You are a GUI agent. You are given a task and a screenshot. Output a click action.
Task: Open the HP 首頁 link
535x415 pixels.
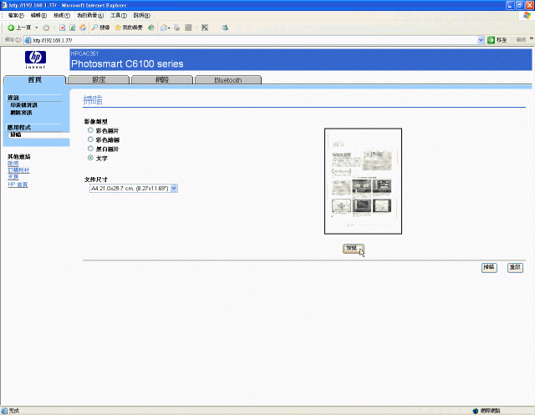(x=18, y=185)
